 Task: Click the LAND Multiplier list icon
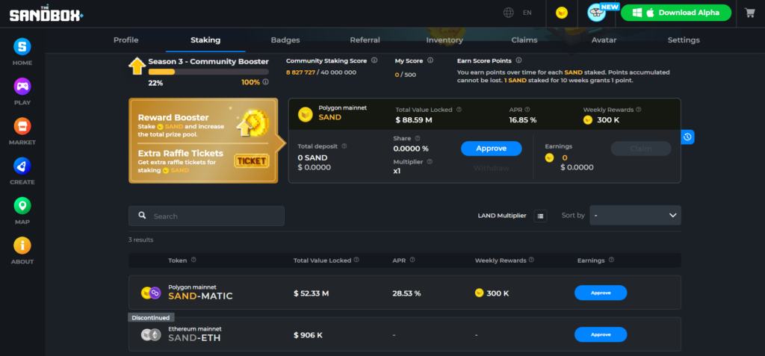click(x=540, y=216)
